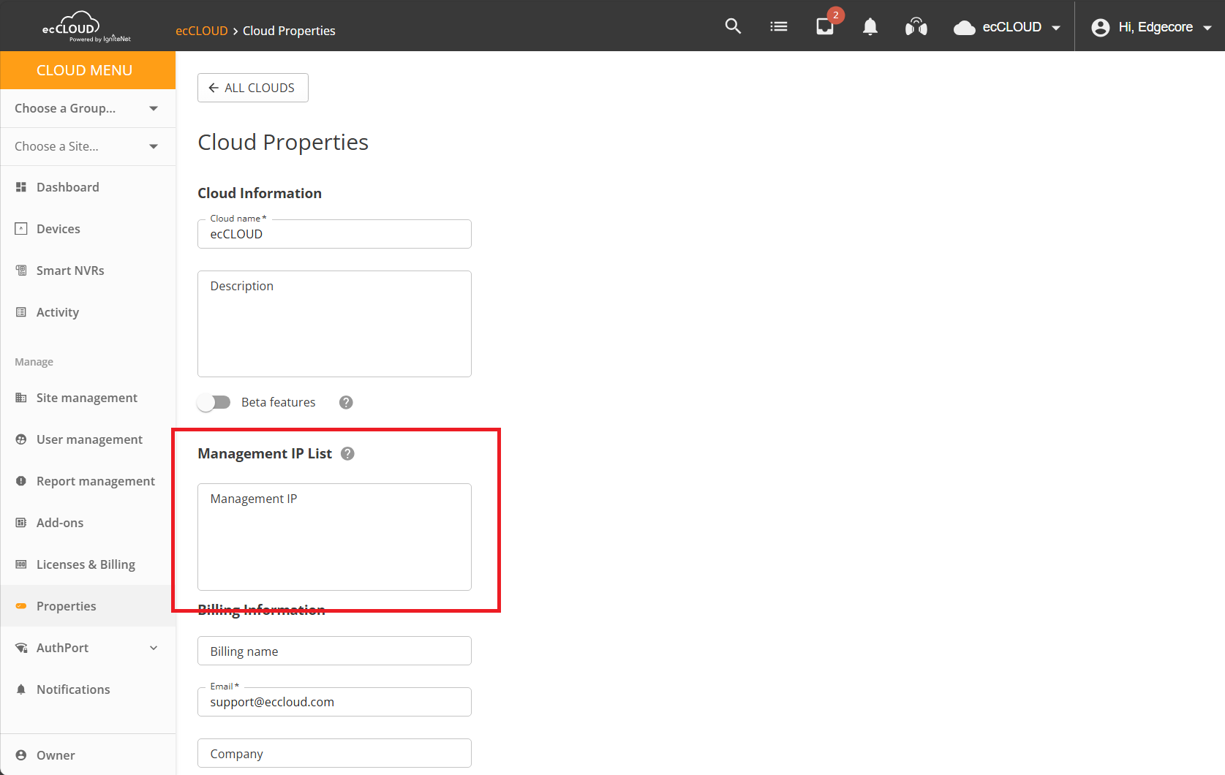
Task: Click the Email input field
Action: 334,702
